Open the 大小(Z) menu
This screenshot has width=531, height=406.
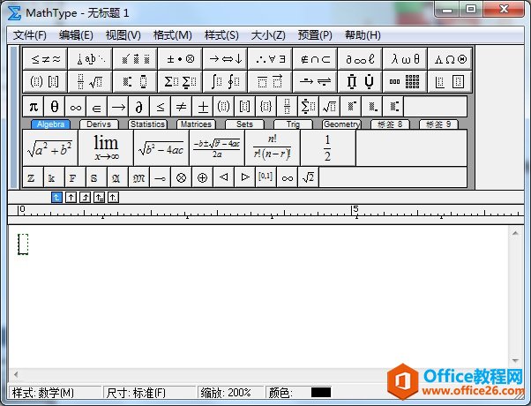coord(268,35)
